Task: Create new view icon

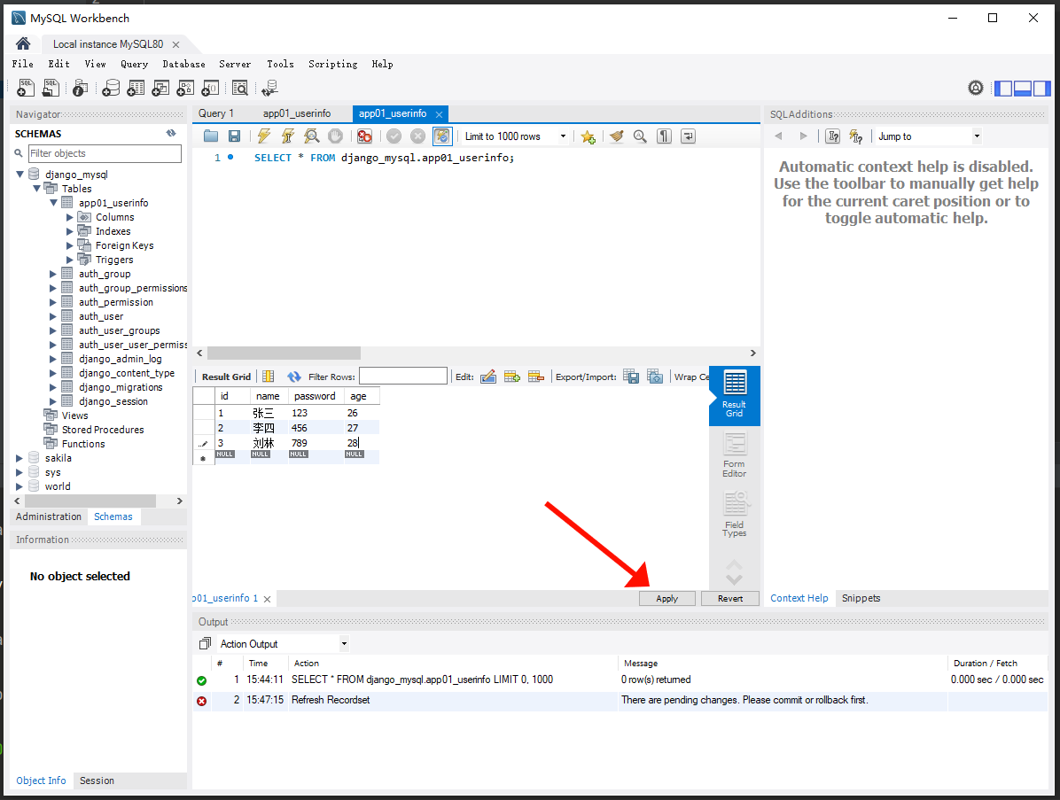Action: coord(161,88)
